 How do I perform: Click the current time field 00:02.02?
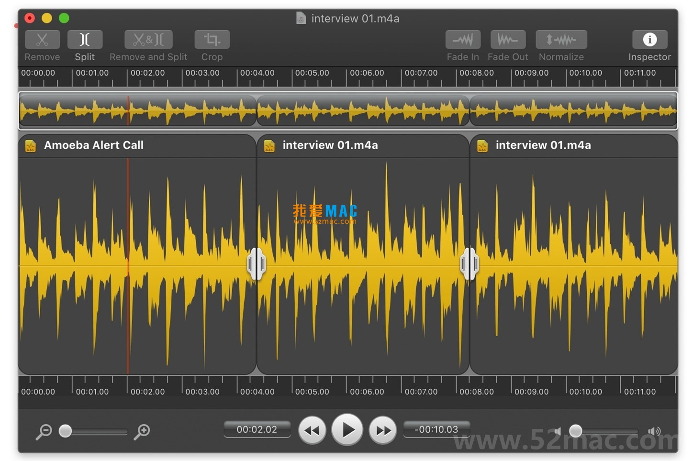tap(257, 429)
